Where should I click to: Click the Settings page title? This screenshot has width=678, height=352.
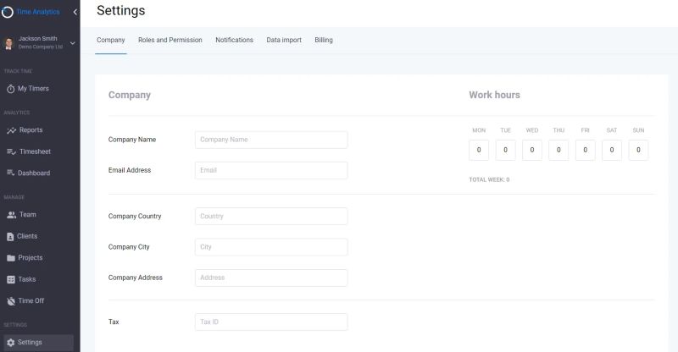121,10
